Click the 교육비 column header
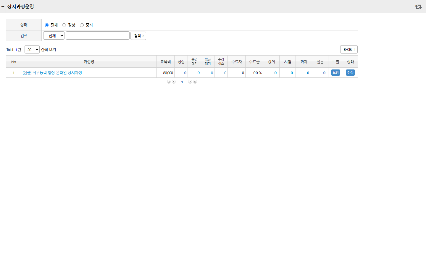 click(166, 62)
